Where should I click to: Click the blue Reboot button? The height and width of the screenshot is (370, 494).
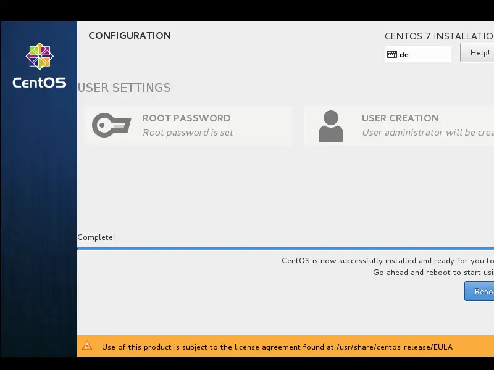pos(479,291)
